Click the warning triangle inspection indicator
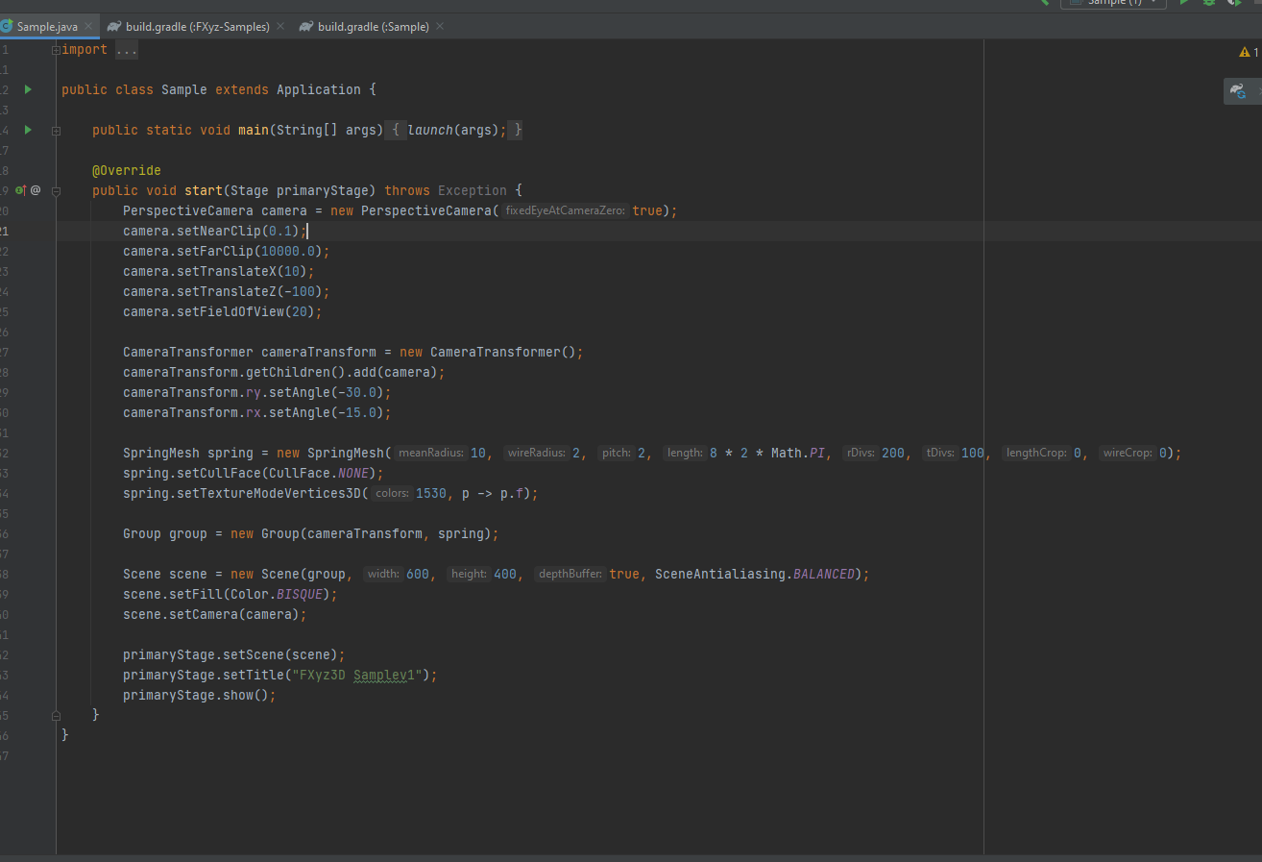 pos(1245,52)
